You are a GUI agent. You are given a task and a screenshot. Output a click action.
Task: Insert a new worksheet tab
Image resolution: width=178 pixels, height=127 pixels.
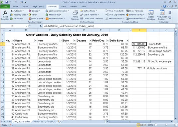click(59, 122)
